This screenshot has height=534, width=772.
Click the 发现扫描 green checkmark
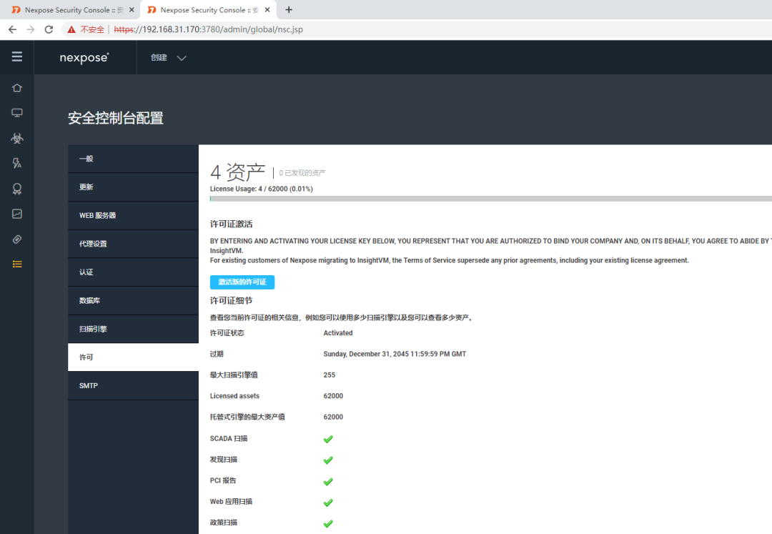coord(328,460)
